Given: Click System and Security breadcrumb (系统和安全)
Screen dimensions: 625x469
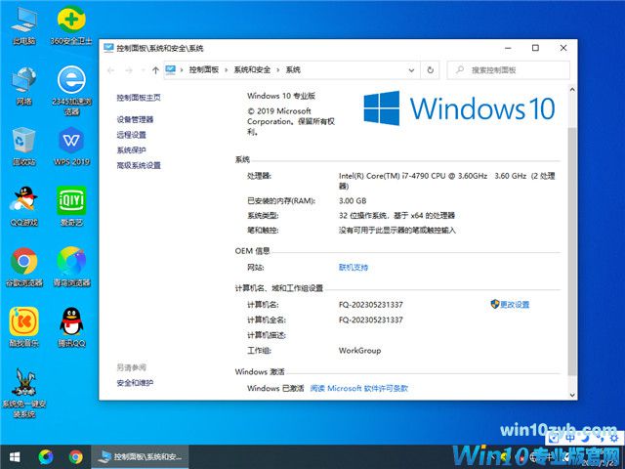Looking at the screenshot, I should [252, 69].
